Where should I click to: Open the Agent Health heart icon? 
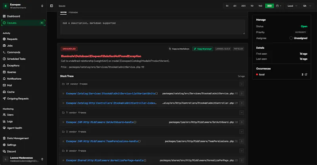pyautogui.click(x=4, y=128)
